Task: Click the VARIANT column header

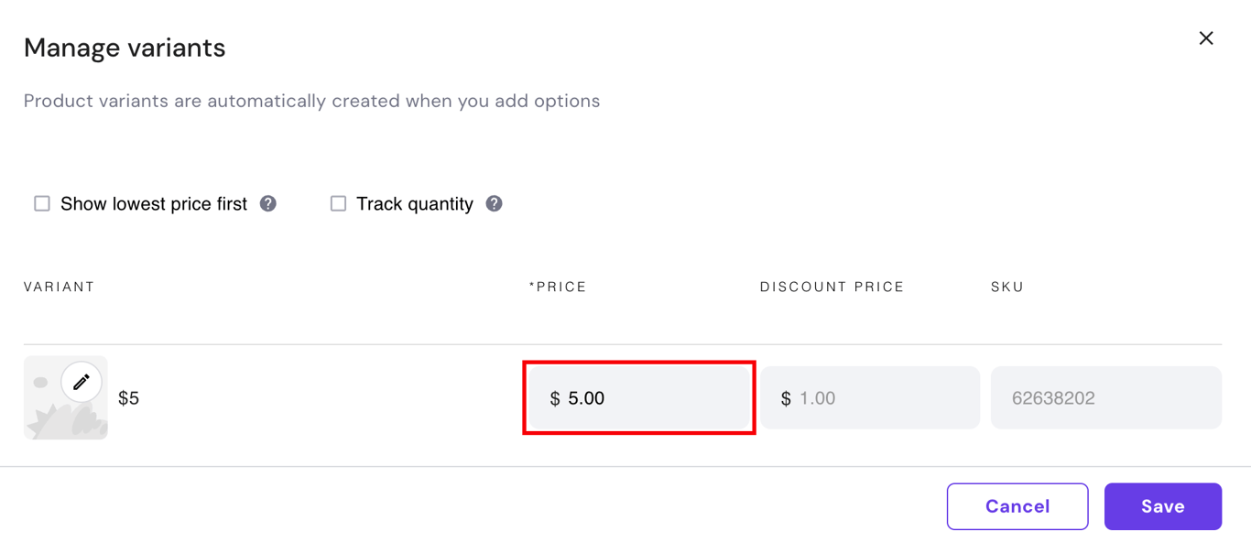Action: click(59, 287)
